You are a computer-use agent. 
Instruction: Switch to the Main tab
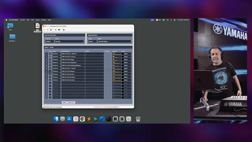64,103
